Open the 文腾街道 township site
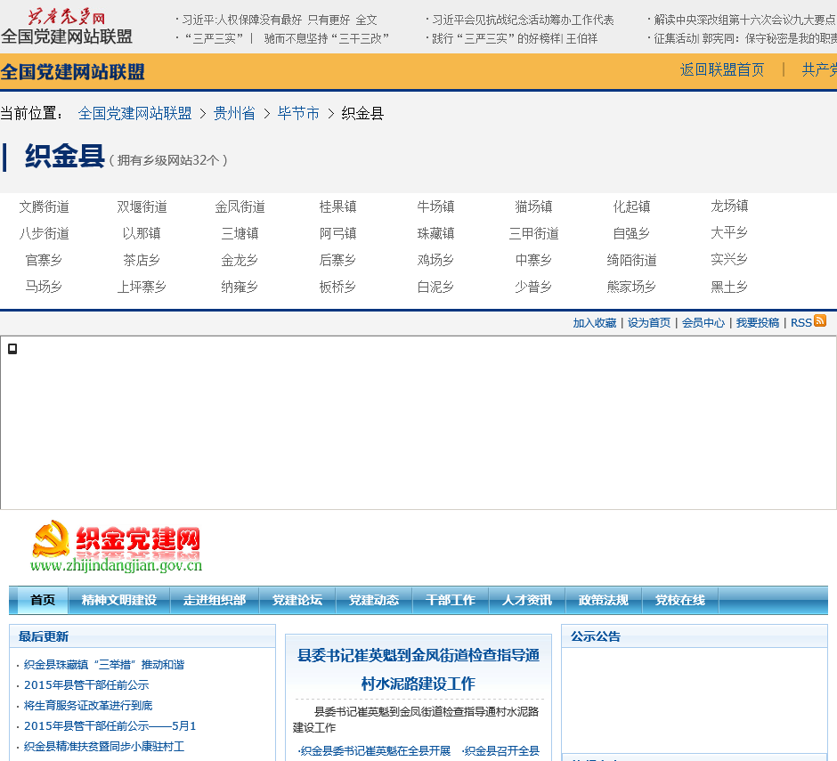Screen dimensions: 837x761 pyautogui.click(x=45, y=206)
